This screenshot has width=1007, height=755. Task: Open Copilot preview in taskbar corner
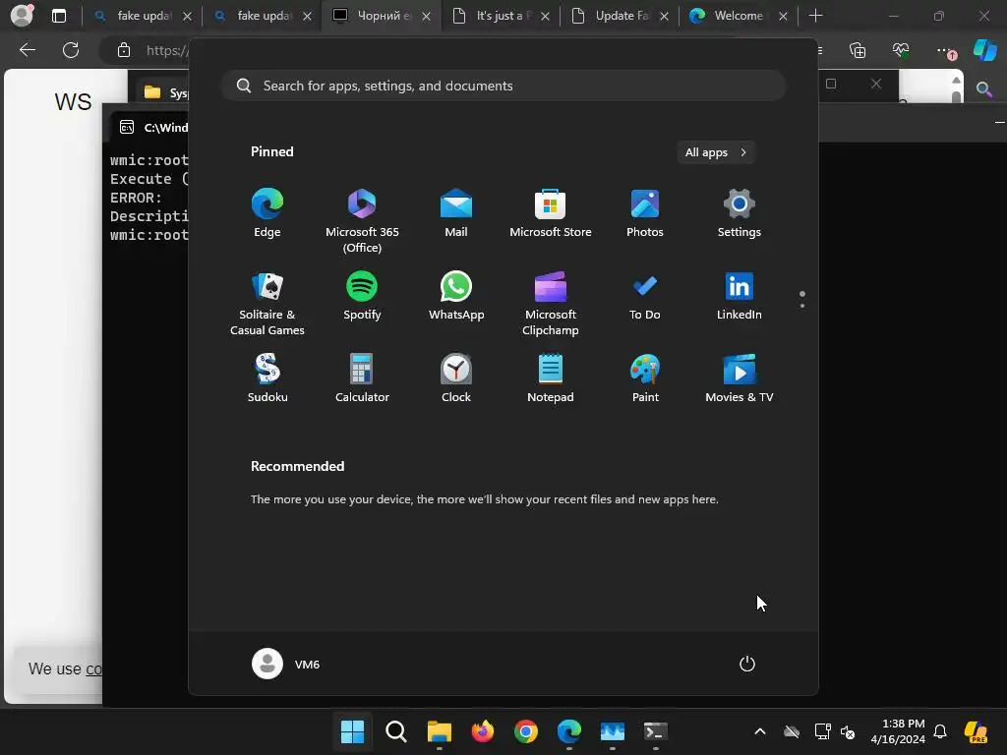click(x=976, y=731)
